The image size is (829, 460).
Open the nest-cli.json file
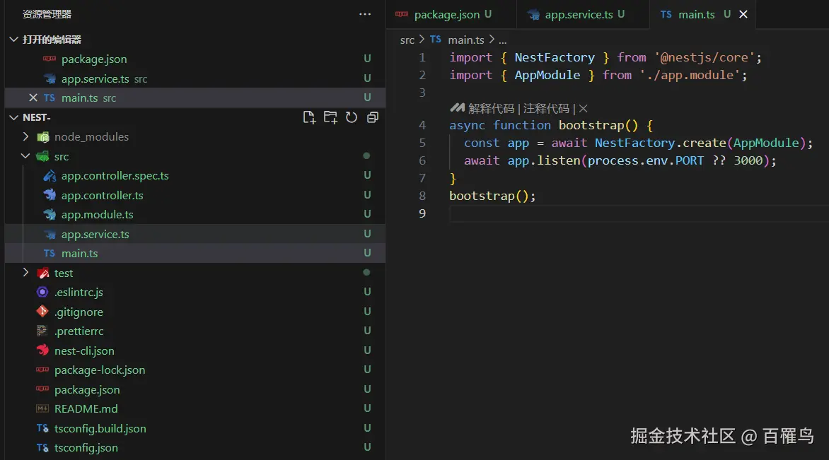pyautogui.click(x=195, y=350)
